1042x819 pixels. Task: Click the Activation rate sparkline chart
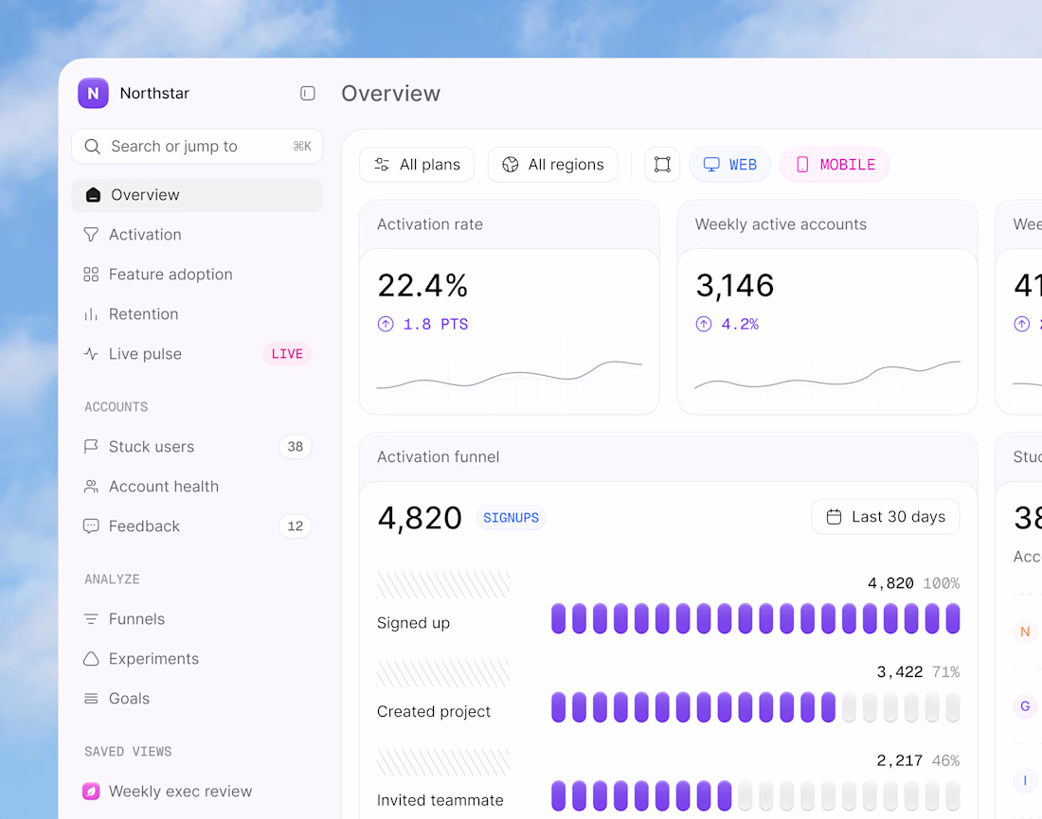[x=510, y=376]
